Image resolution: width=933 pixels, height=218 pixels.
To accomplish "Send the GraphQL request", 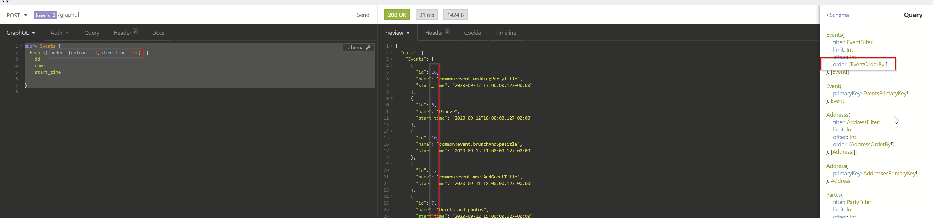I will click(363, 15).
